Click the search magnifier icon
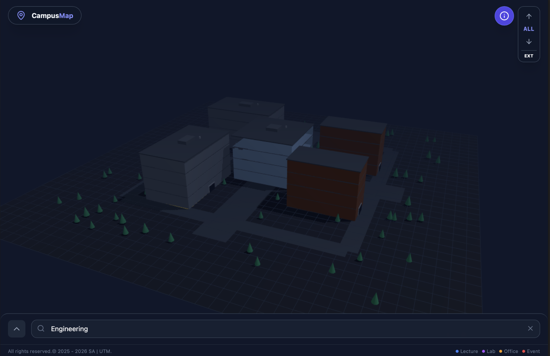This screenshot has width=550, height=356. [41, 329]
